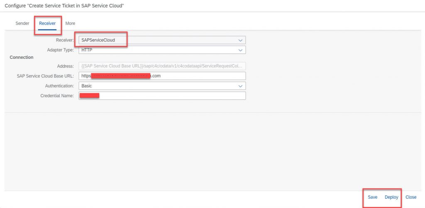The image size is (425, 208).
Task: Expand the Receiver dropdown chevron arrow
Action: click(x=240, y=40)
